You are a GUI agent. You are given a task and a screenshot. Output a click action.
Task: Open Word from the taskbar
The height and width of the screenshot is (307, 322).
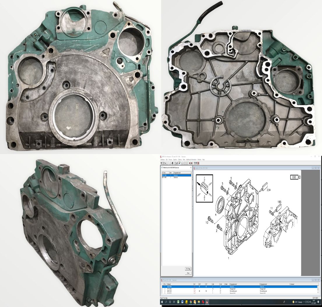point(182,302)
